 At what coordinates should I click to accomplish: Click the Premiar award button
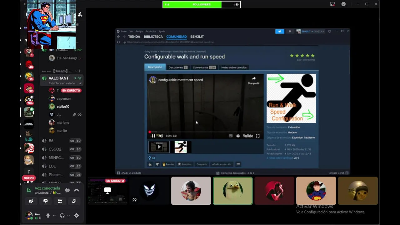click(x=168, y=164)
